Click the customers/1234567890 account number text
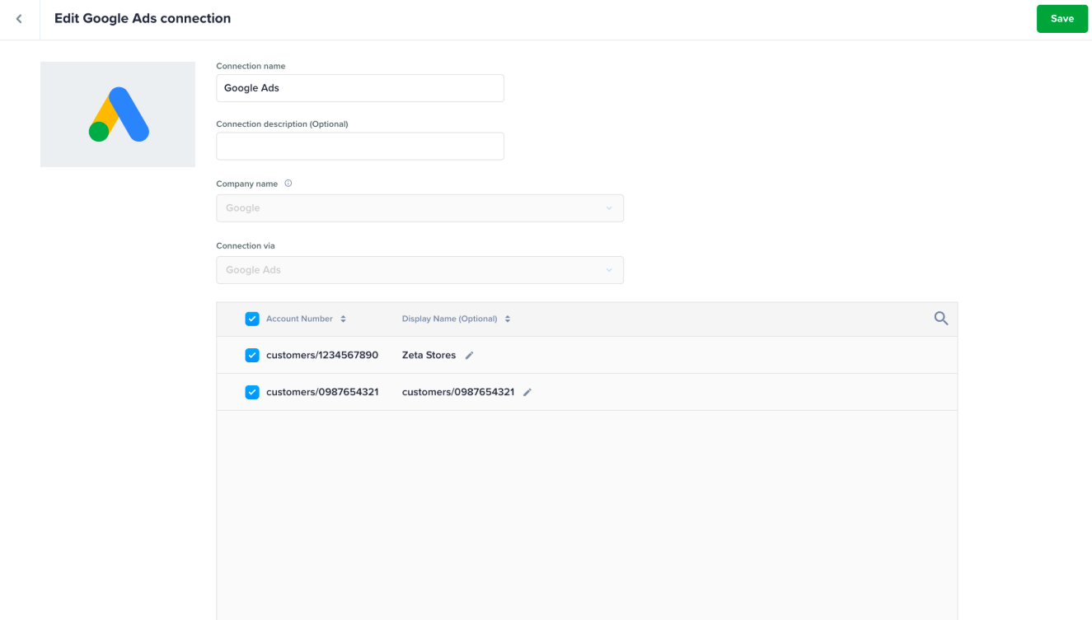This screenshot has width=1092, height=620. [322, 356]
